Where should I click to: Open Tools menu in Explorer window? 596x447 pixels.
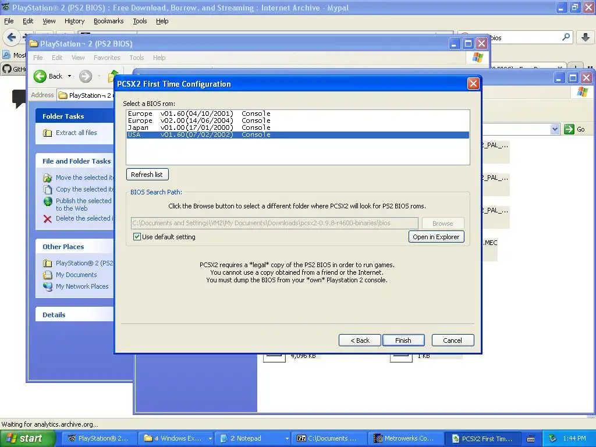point(136,58)
